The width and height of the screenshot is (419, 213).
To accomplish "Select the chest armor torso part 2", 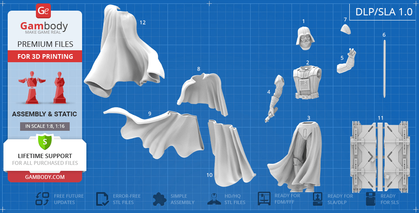I will [x=307, y=82].
